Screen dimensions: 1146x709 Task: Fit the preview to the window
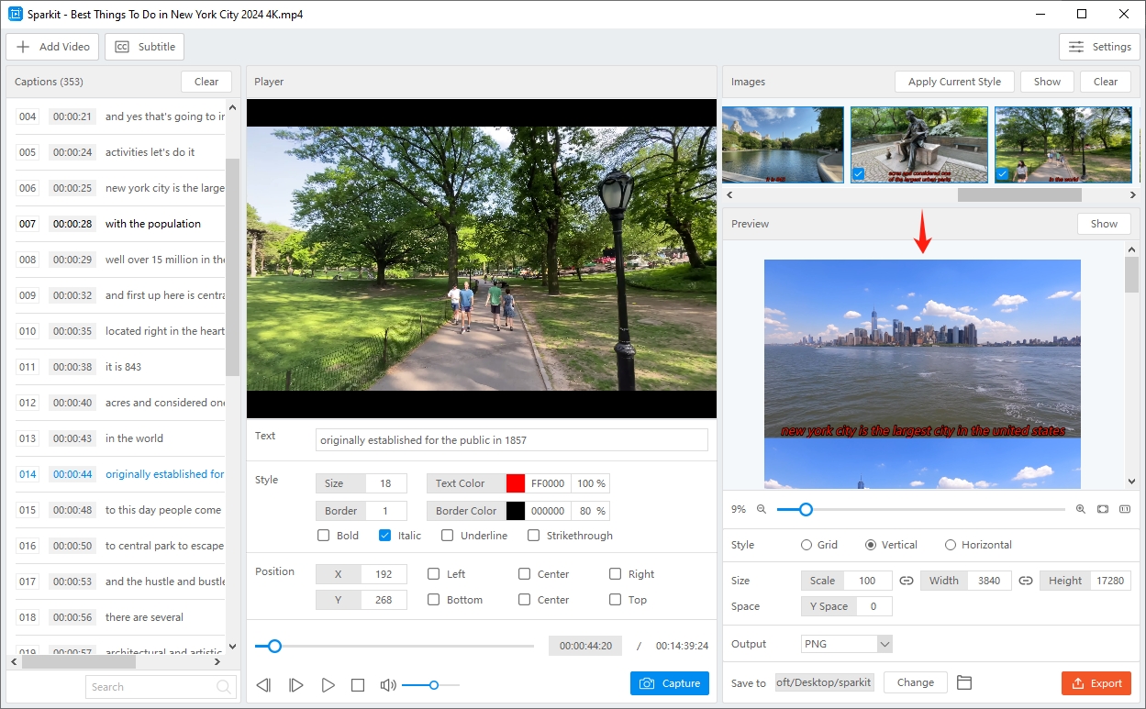(1102, 509)
